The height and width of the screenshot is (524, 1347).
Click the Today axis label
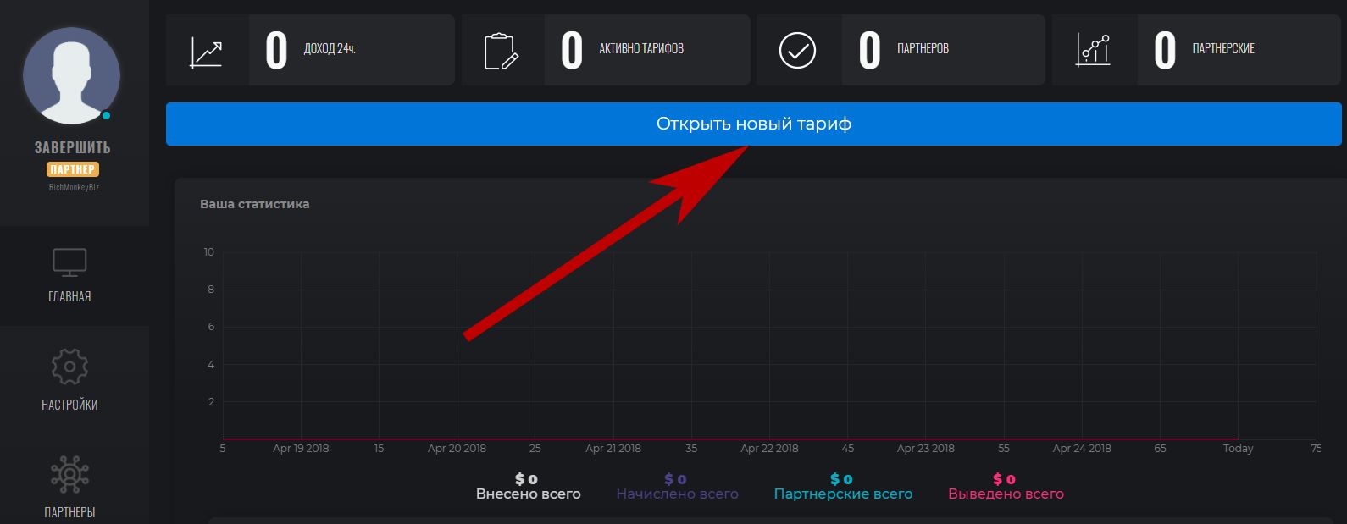point(1238,449)
